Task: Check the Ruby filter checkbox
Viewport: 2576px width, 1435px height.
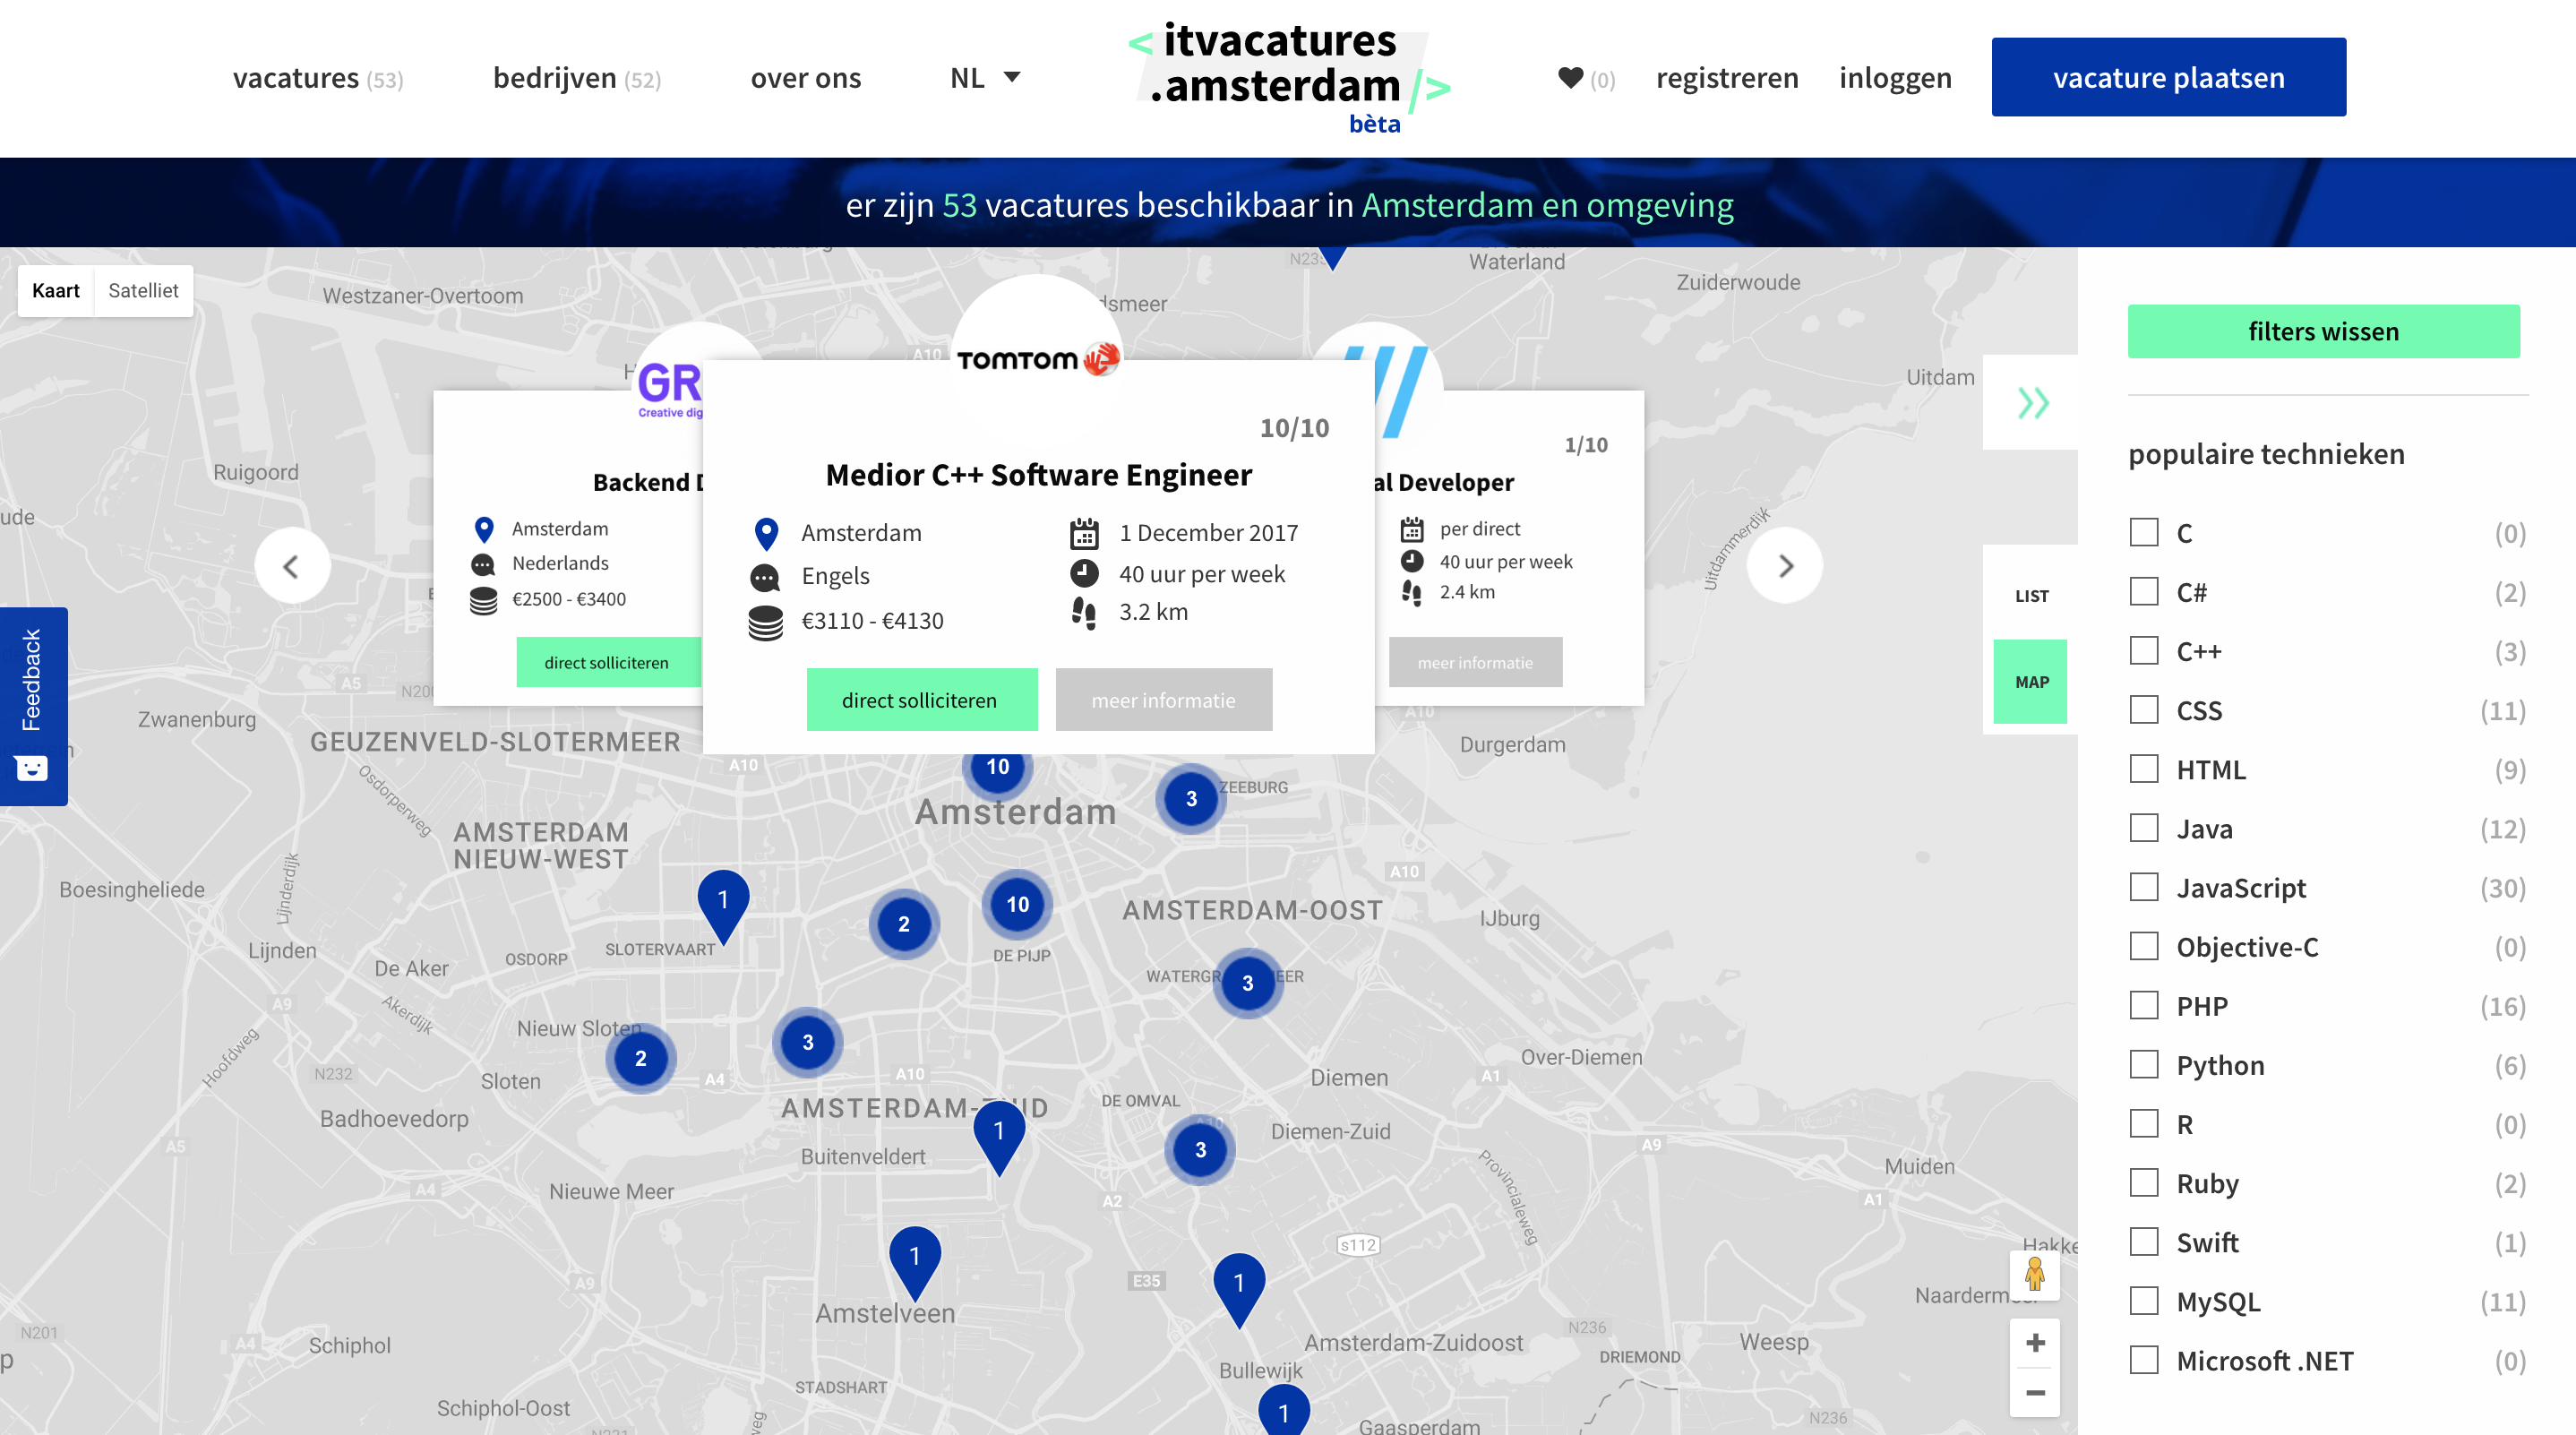Action: tap(2143, 1182)
